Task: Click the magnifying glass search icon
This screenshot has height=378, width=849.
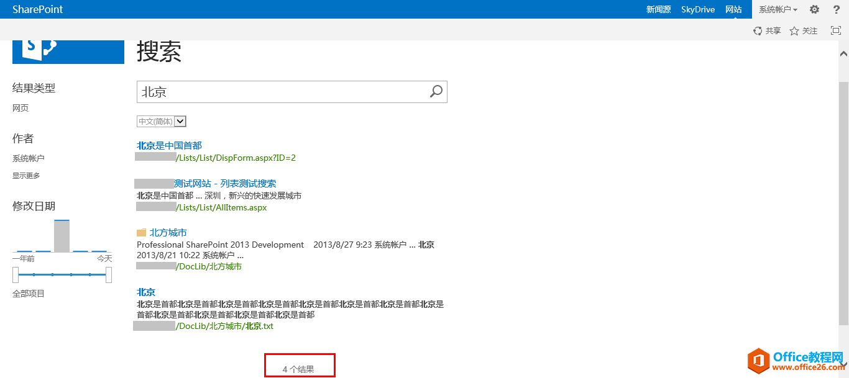Action: pos(437,91)
